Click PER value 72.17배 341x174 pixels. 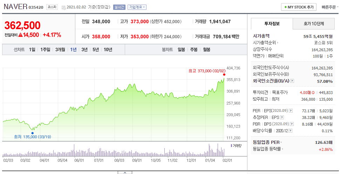[308, 111]
